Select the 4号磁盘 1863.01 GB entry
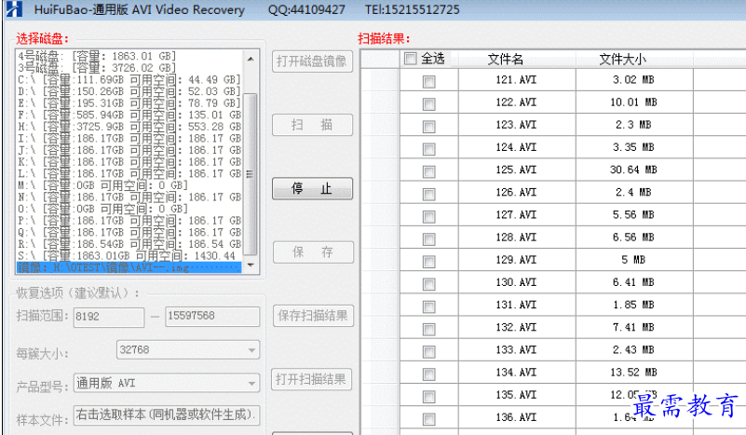Screen dimensions: 746x435 [129, 56]
